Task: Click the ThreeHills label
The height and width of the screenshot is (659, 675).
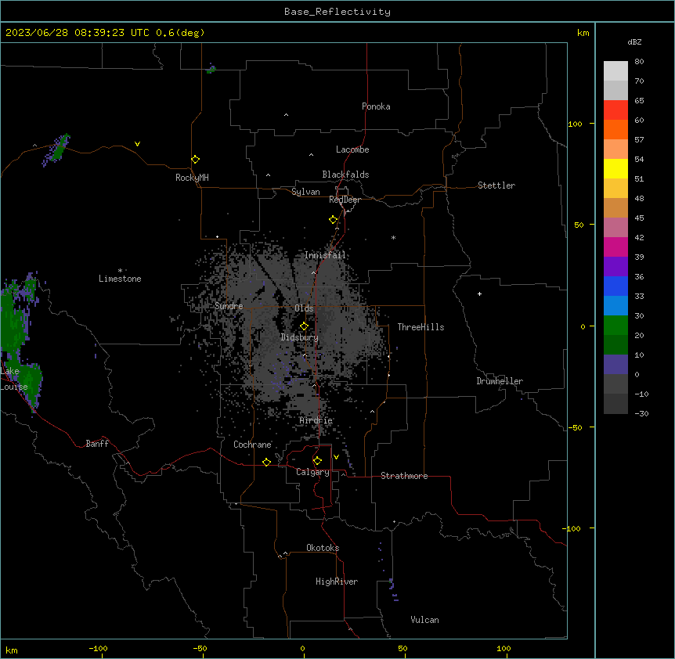Action: coord(421,327)
